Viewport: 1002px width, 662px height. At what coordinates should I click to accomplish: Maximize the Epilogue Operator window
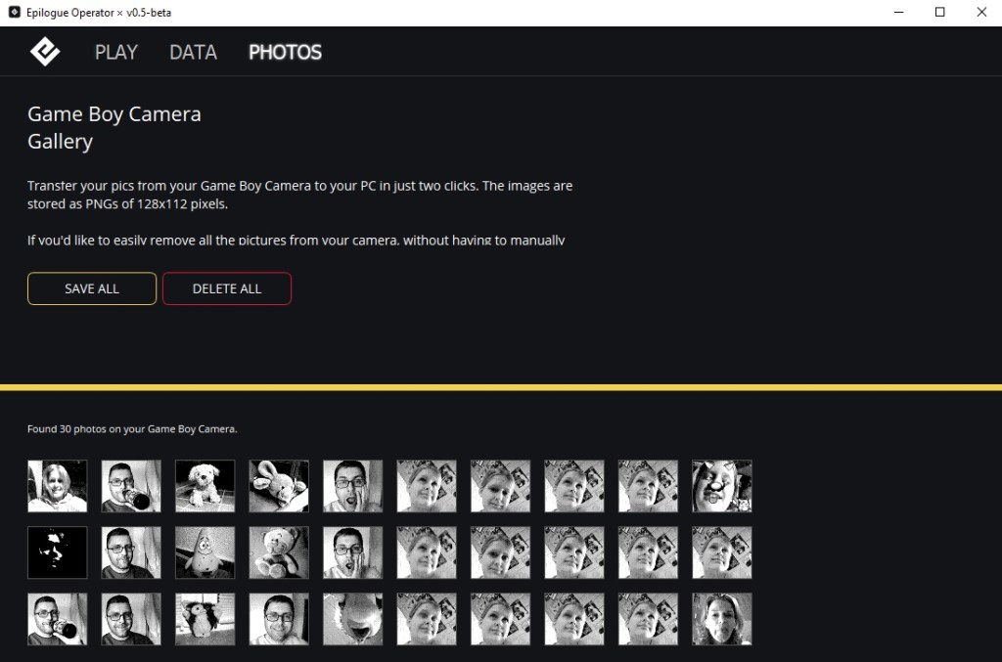click(940, 13)
